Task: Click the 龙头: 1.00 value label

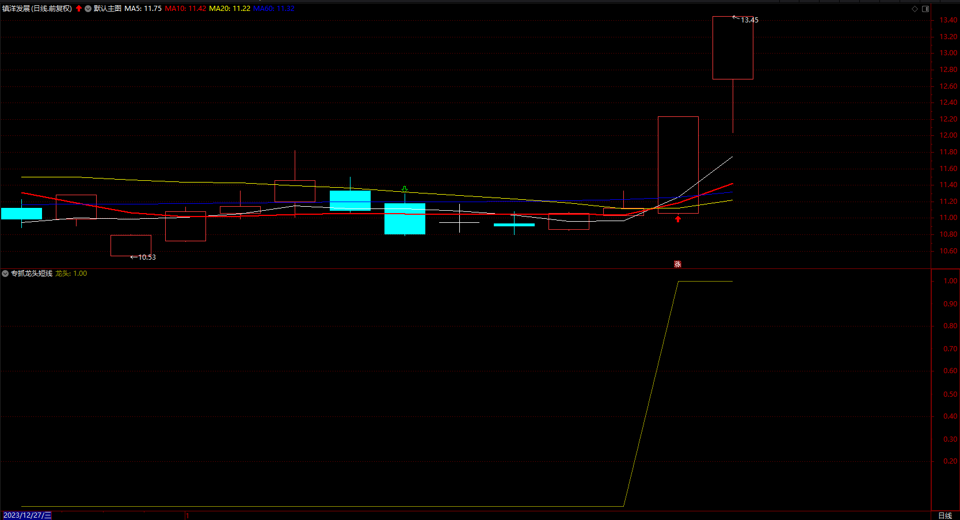Action: tap(71, 274)
